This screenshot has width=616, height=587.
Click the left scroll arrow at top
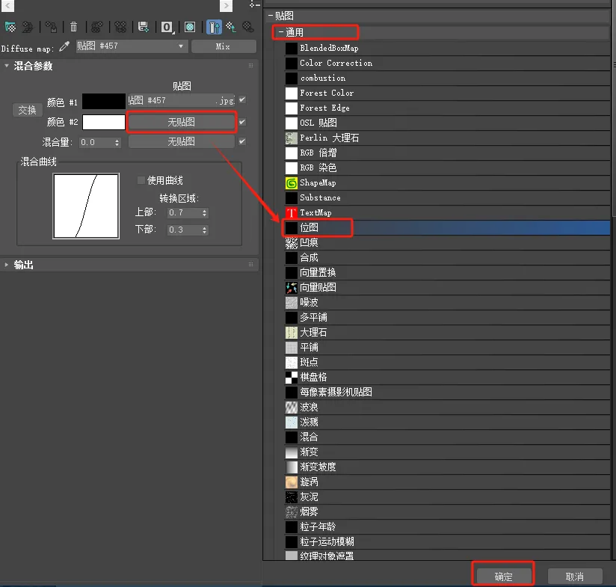click(7, 5)
